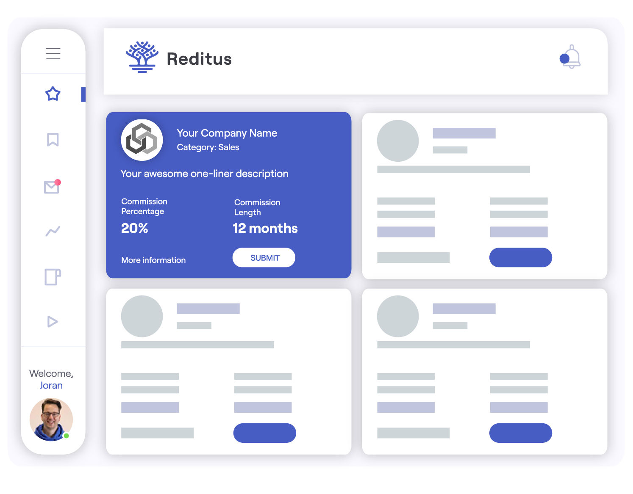Click the company hexagon logo on blue card
Screen dimensions: 633x494
[x=142, y=140]
